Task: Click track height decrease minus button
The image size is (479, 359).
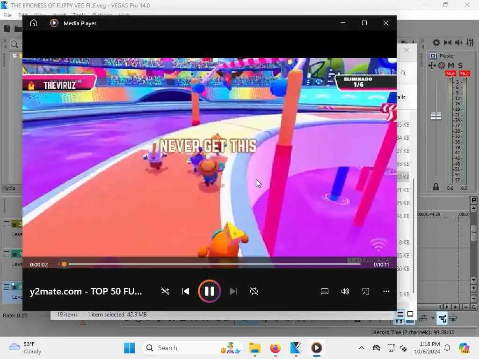Action: pos(473,298)
